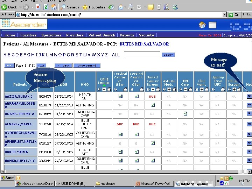Click the browser Stop icon
Viewport: 252px width, 189px height.
pos(37,7)
